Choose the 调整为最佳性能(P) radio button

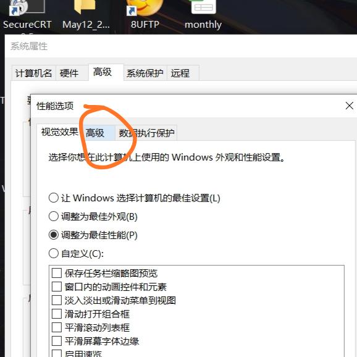point(54,235)
